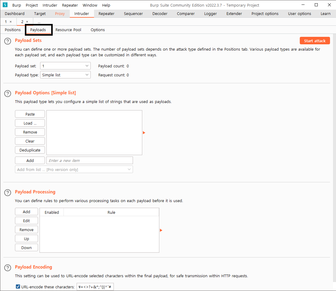
Task: Switch to the Comparer tab
Action: [x=186, y=13]
